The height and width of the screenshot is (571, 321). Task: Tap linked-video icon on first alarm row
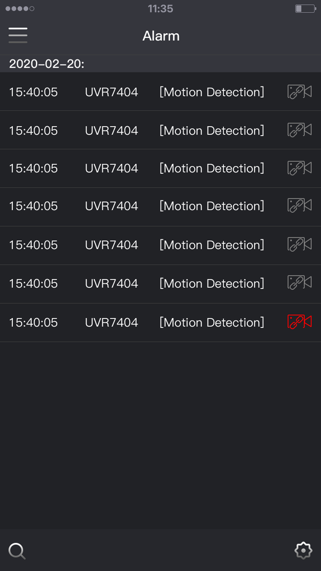pos(299,92)
